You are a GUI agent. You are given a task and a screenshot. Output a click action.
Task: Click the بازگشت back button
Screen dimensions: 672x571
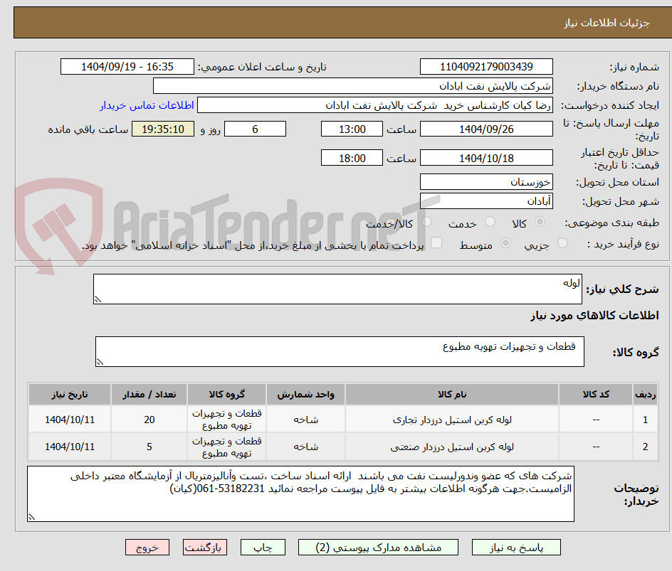point(204,548)
